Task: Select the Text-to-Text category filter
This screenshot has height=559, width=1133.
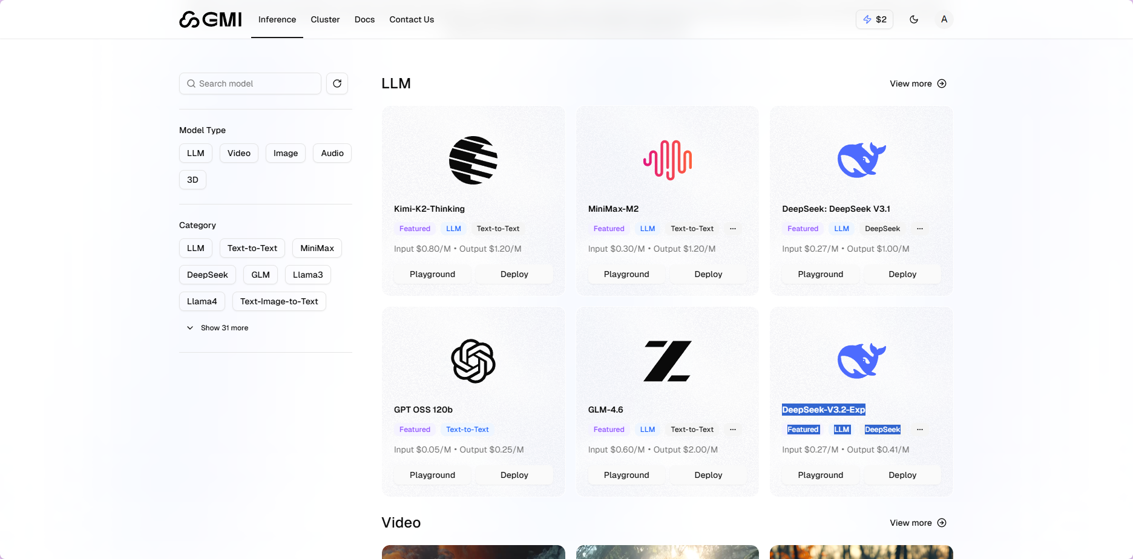Action: coord(252,248)
